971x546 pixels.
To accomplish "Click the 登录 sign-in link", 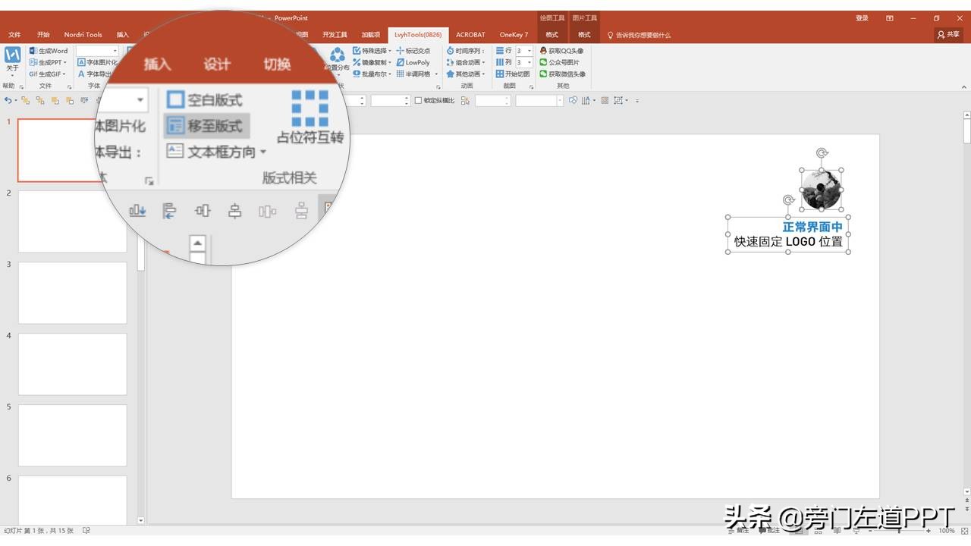I will coord(862,18).
